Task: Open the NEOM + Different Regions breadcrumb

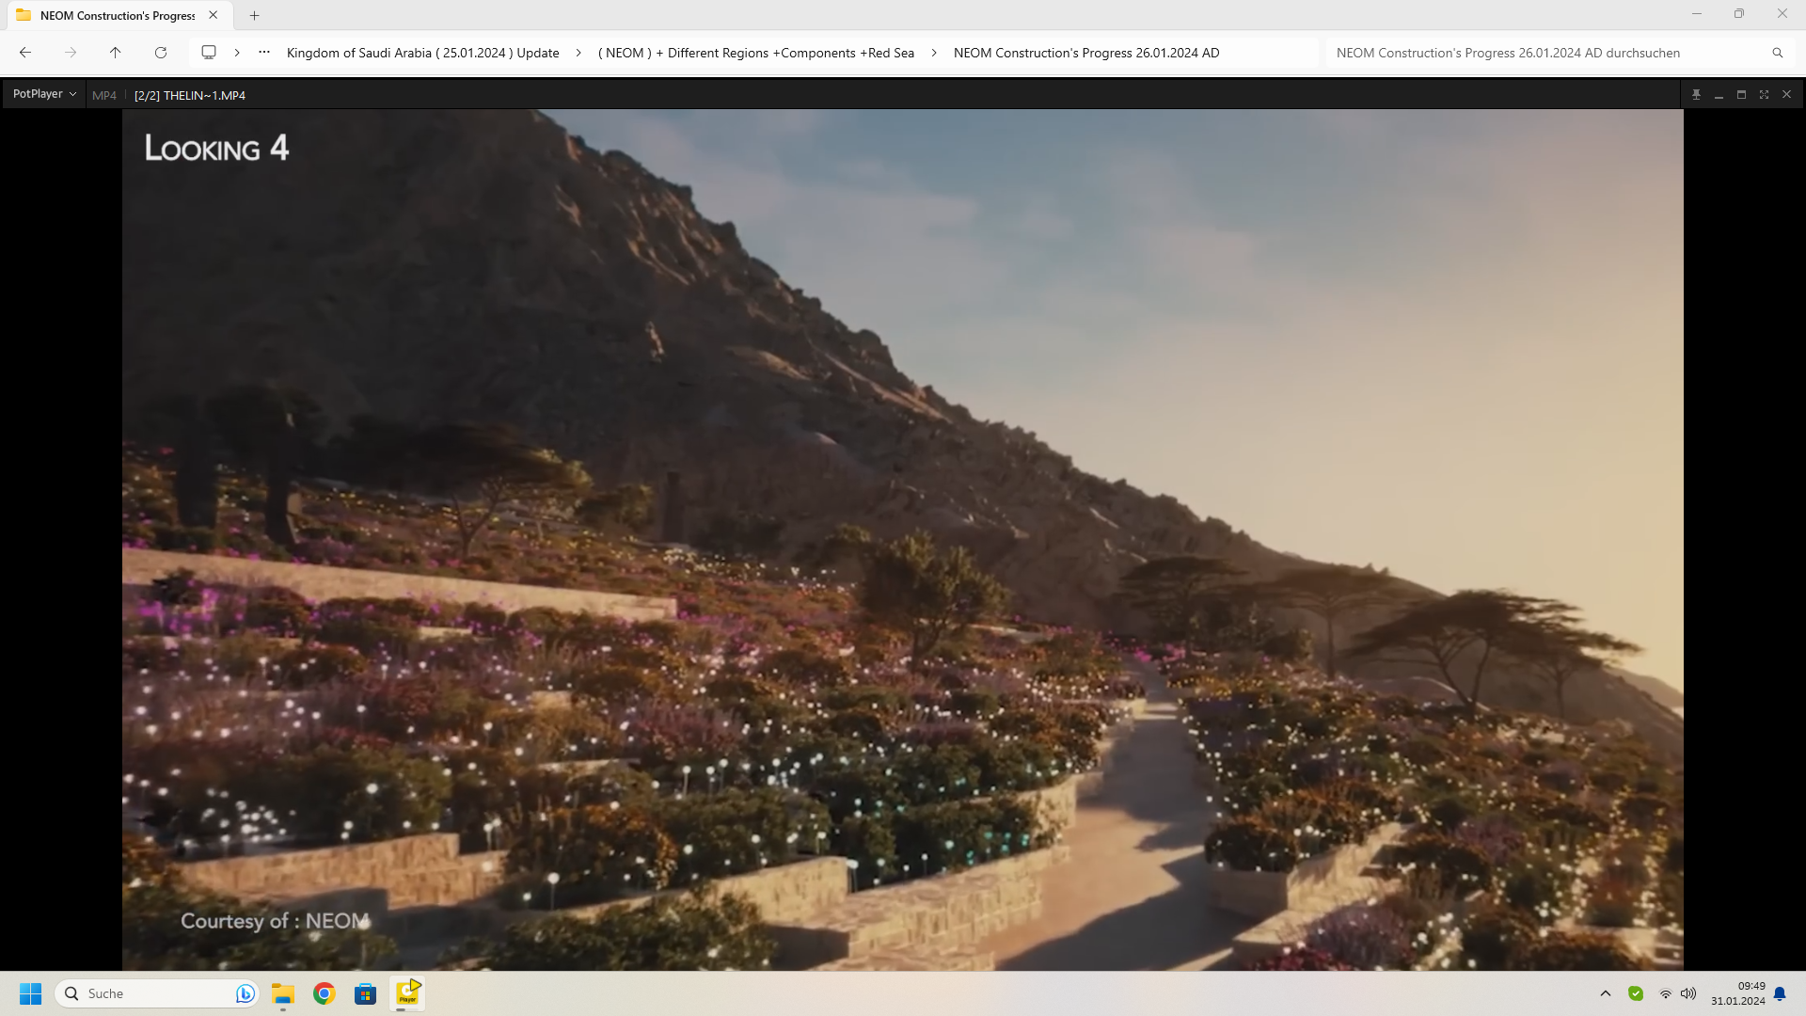Action: coord(756,53)
